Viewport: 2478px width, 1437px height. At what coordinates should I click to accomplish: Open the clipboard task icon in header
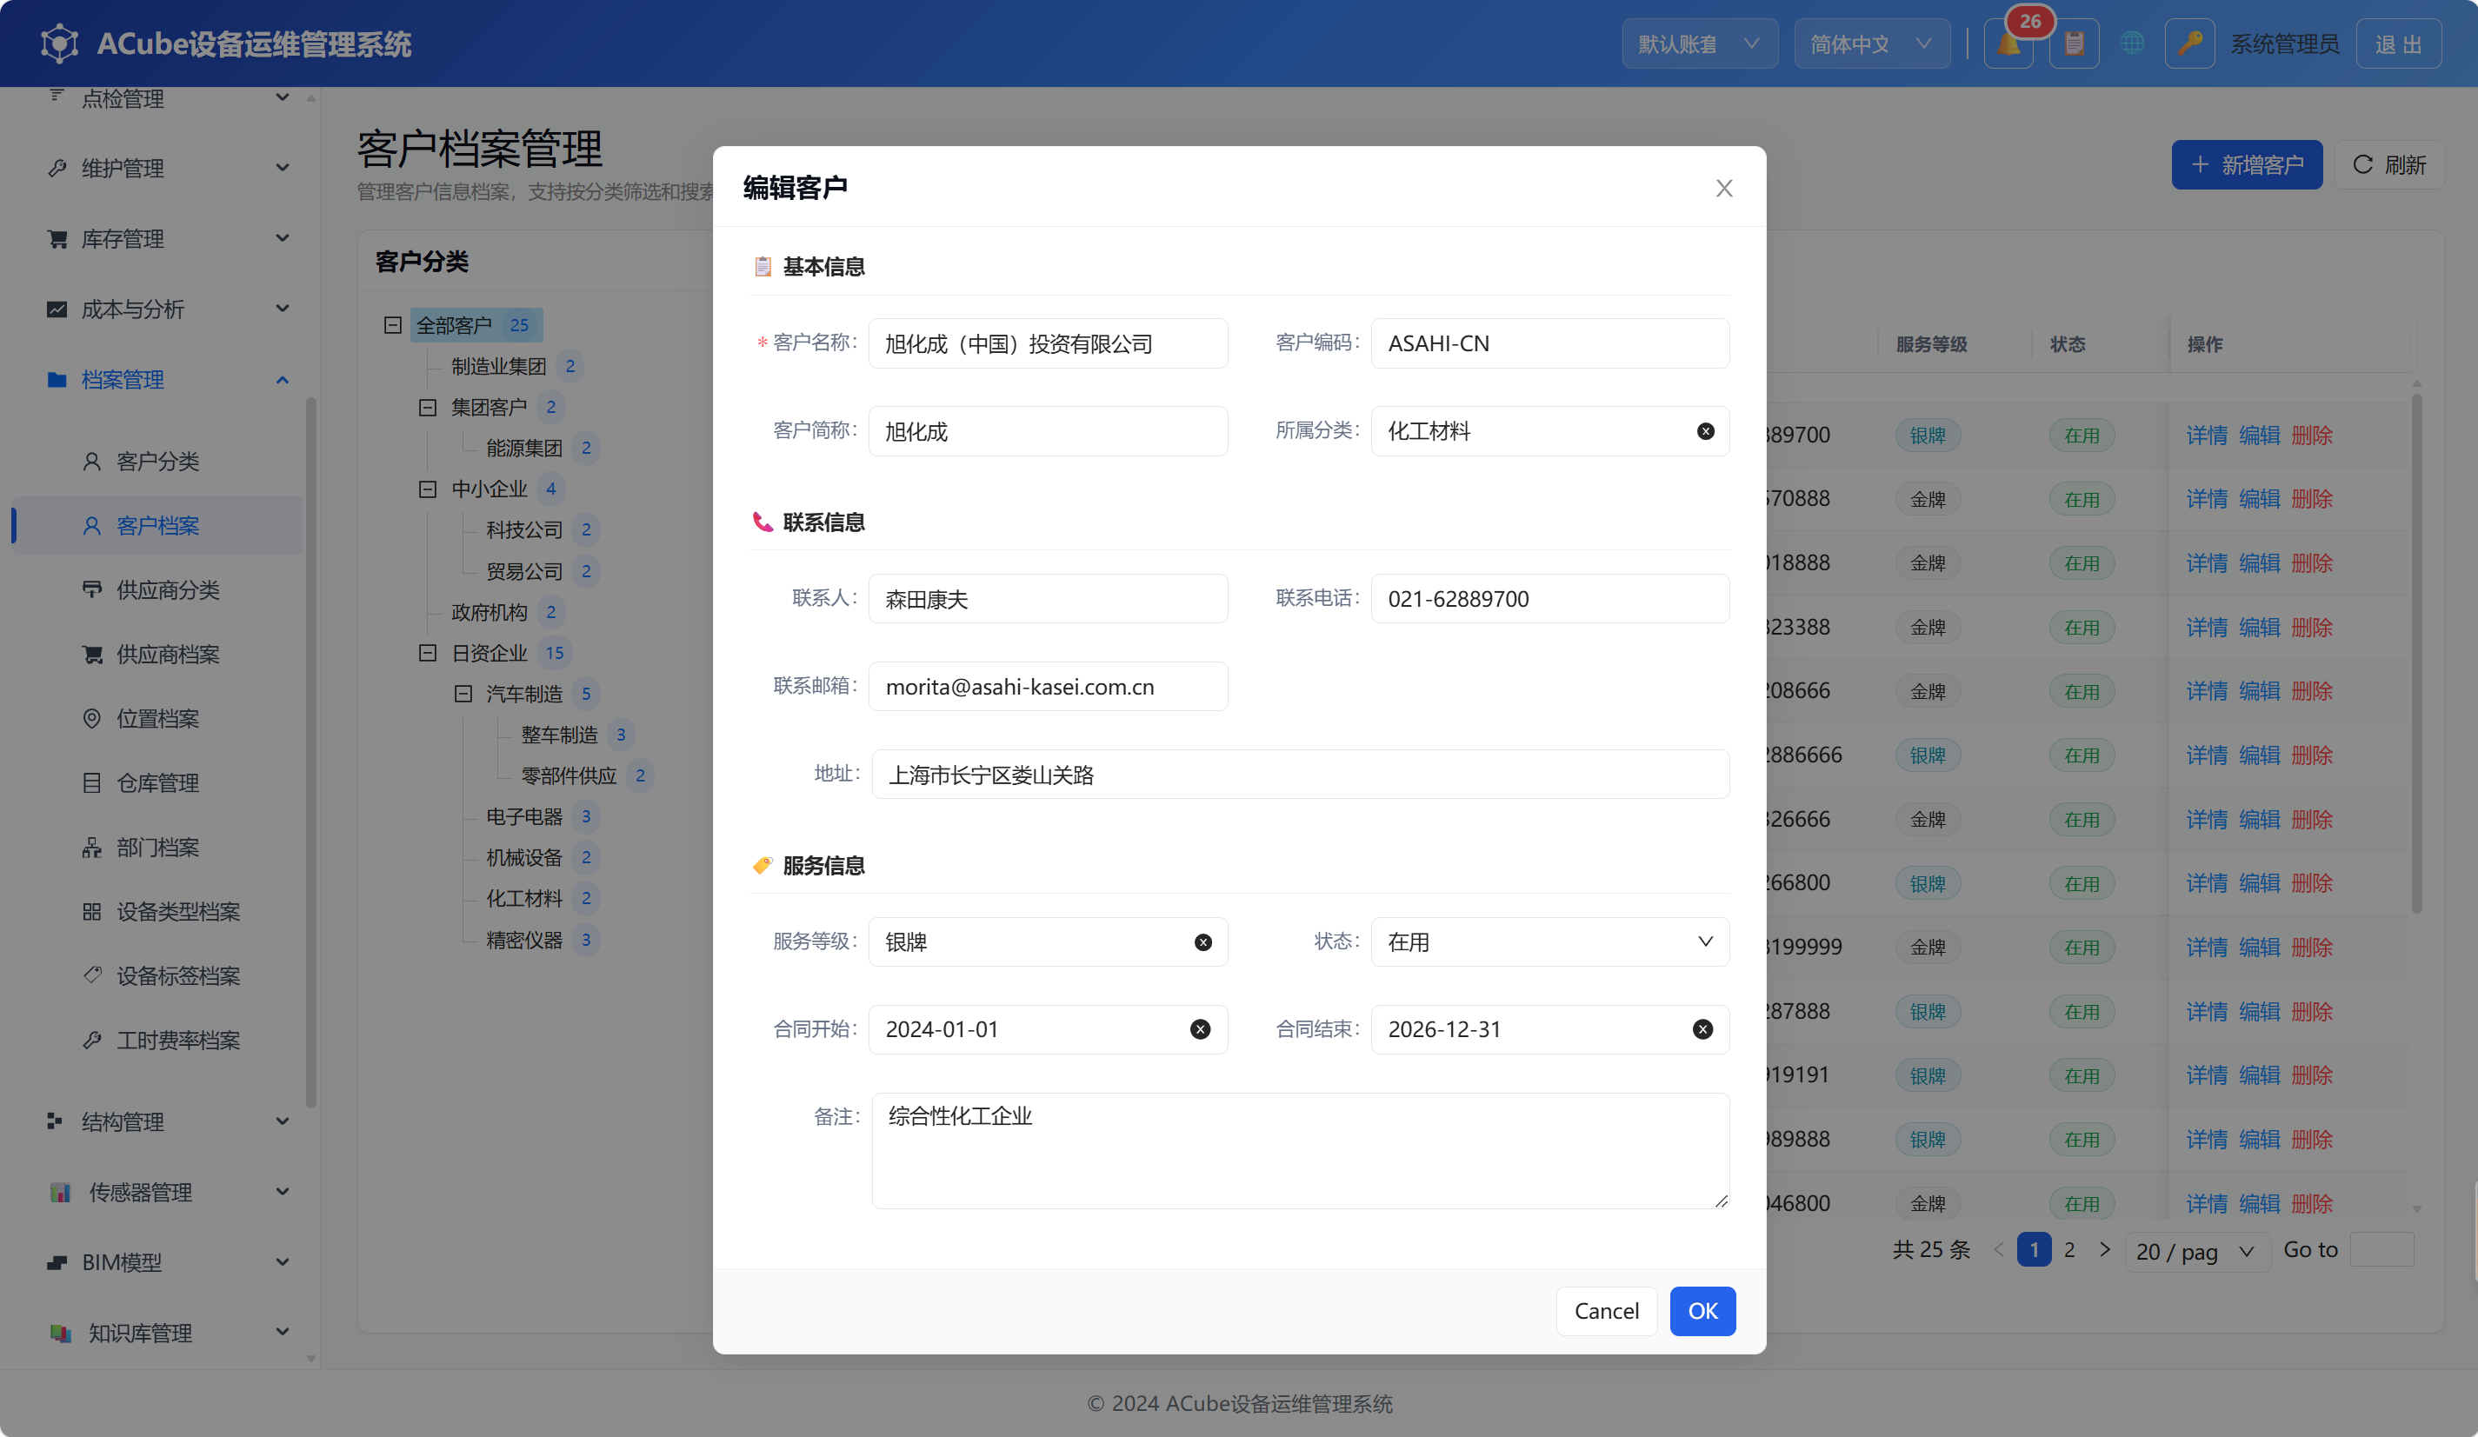tap(2074, 44)
